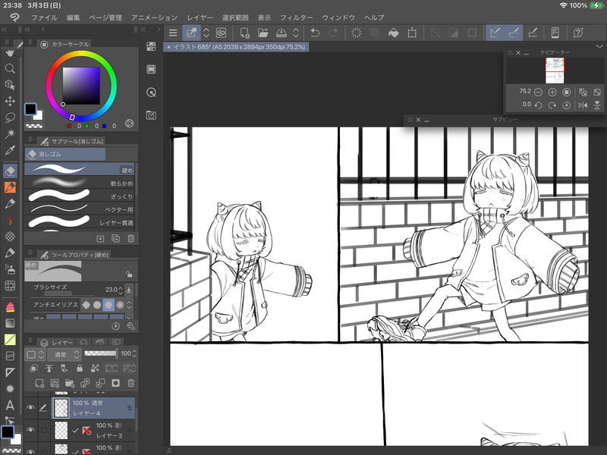Viewport: 607px width, 455px height.
Task: Flip horizontal in the Navigator
Action: (583, 105)
